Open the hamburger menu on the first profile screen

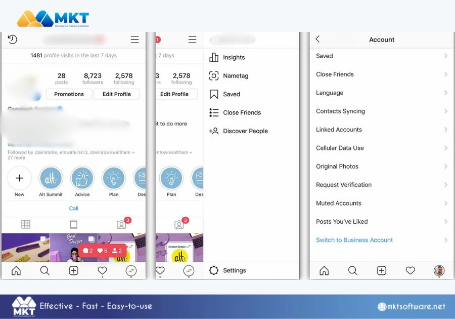pyautogui.click(x=134, y=39)
